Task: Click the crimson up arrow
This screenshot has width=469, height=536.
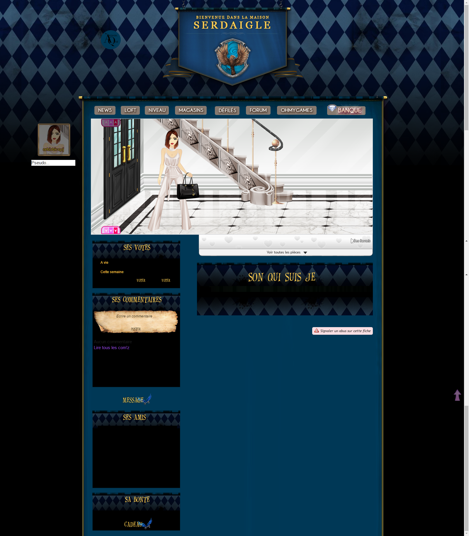Action: (x=115, y=122)
